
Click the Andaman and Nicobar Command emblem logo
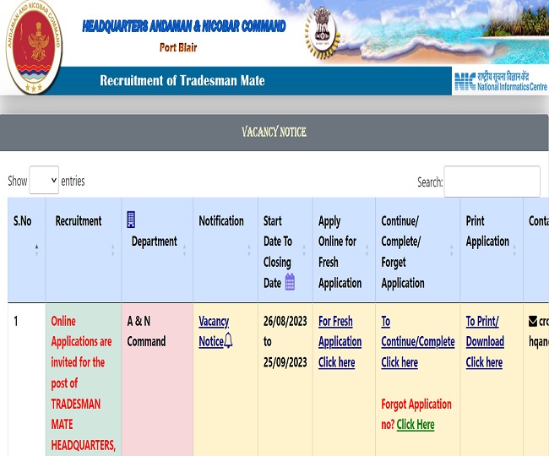(x=35, y=48)
